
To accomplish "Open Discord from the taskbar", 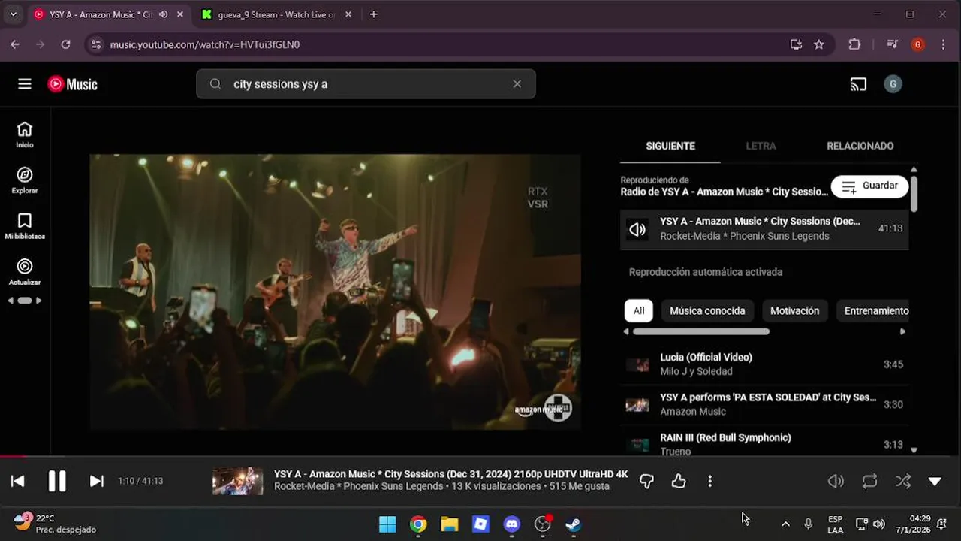I will [x=512, y=524].
